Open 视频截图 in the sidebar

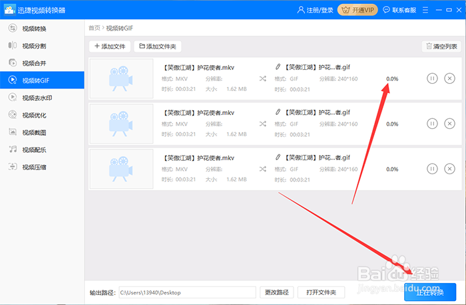point(42,132)
